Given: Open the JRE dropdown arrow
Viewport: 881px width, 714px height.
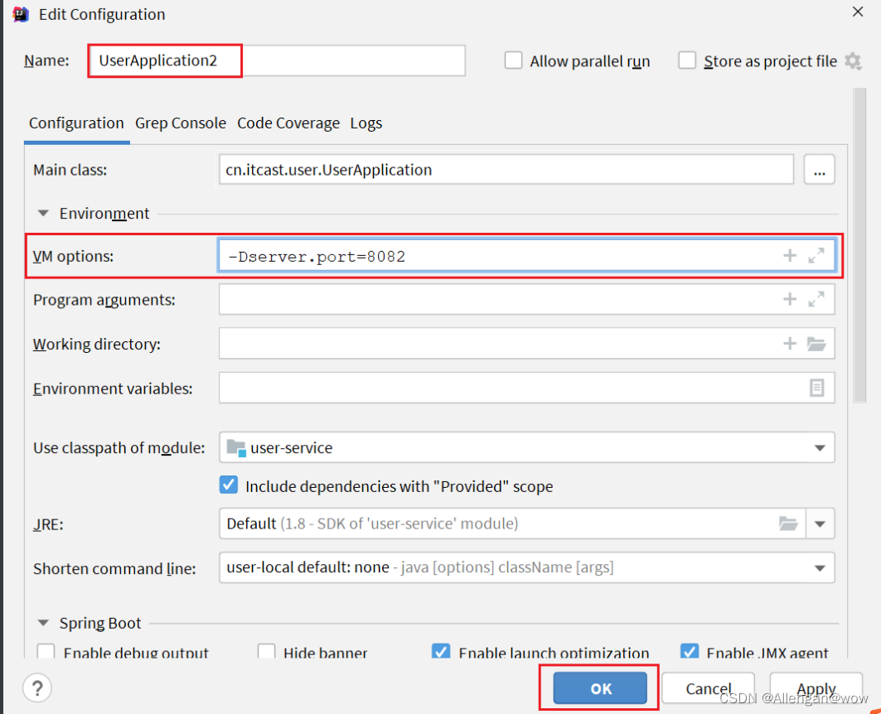Looking at the screenshot, I should (x=820, y=524).
